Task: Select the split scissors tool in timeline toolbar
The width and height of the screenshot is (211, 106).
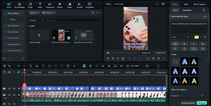Action: click(37, 66)
